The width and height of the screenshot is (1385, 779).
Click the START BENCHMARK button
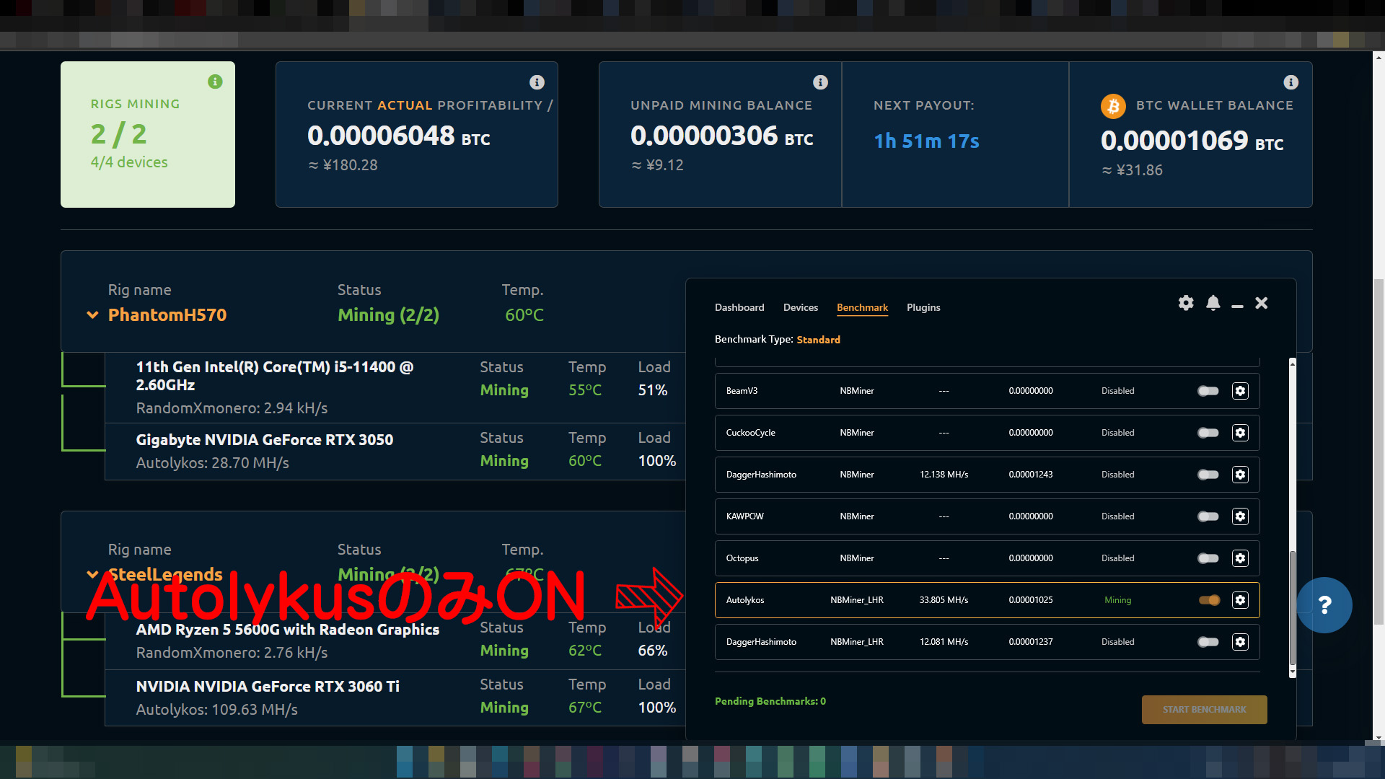pyautogui.click(x=1204, y=710)
